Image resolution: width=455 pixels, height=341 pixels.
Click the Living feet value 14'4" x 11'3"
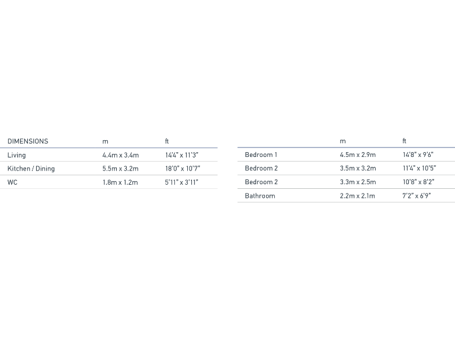click(181, 155)
